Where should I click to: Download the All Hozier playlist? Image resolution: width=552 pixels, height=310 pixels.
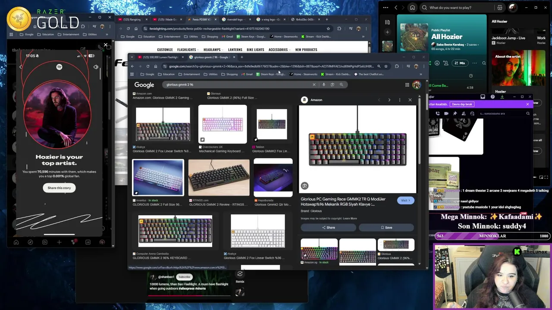[x=437, y=63]
